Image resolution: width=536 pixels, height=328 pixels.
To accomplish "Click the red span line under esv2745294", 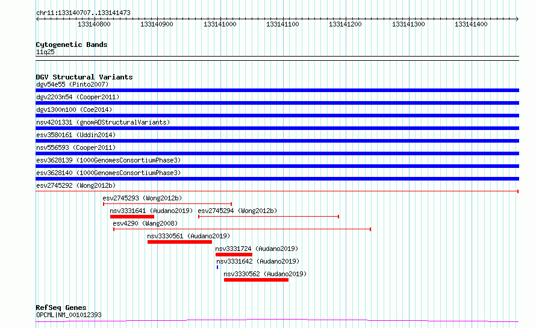I will 269,217.
